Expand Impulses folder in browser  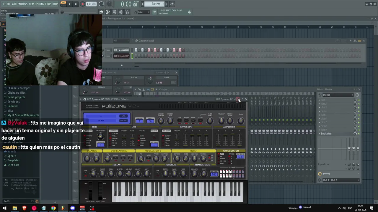click(13, 106)
